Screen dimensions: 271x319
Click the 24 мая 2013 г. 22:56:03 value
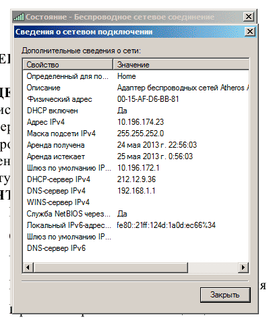point(157,145)
